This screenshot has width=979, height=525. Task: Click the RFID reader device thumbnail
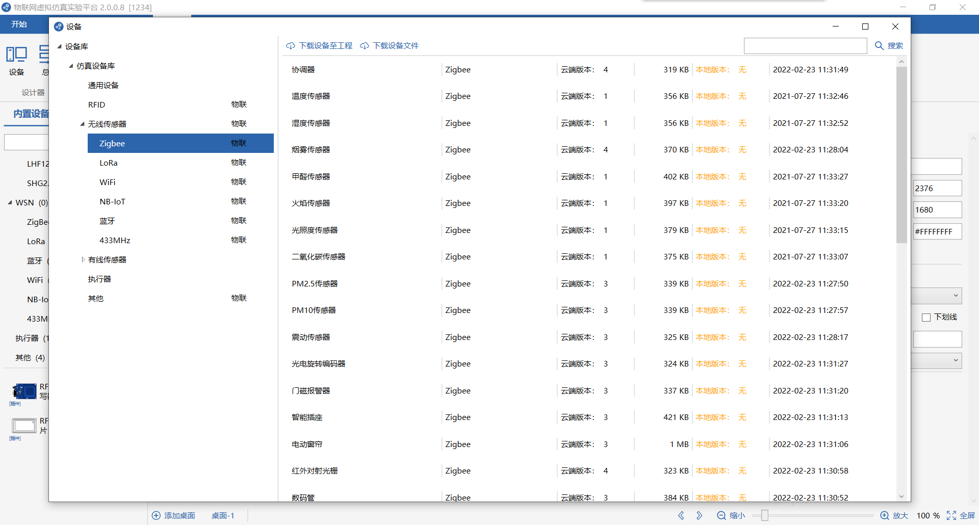[24, 391]
